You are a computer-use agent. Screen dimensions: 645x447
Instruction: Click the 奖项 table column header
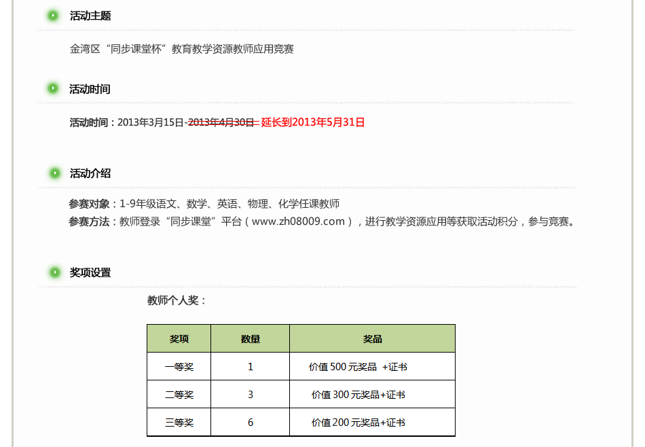[x=179, y=338]
